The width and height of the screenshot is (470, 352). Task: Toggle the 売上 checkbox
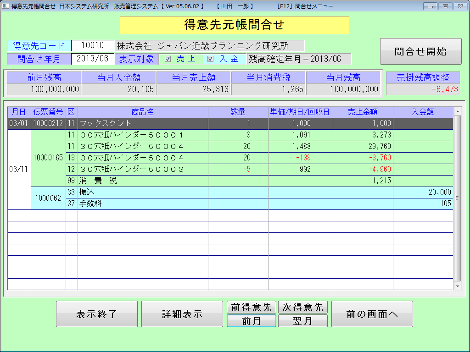coord(168,59)
